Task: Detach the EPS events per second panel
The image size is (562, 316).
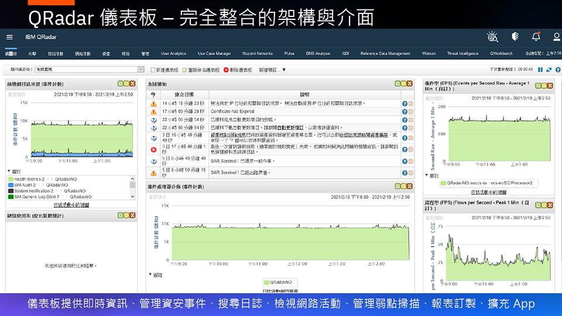Action: [x=538, y=85]
